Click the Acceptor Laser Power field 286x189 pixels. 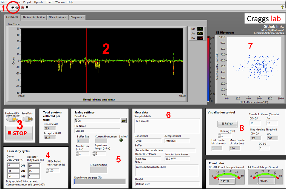[x=177, y=159]
